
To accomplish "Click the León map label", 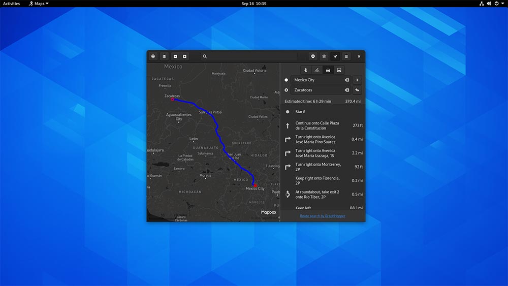I will [x=194, y=139].
